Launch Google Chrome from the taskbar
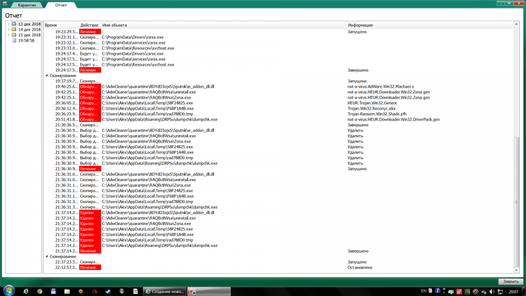The image size is (526, 296). point(39,291)
